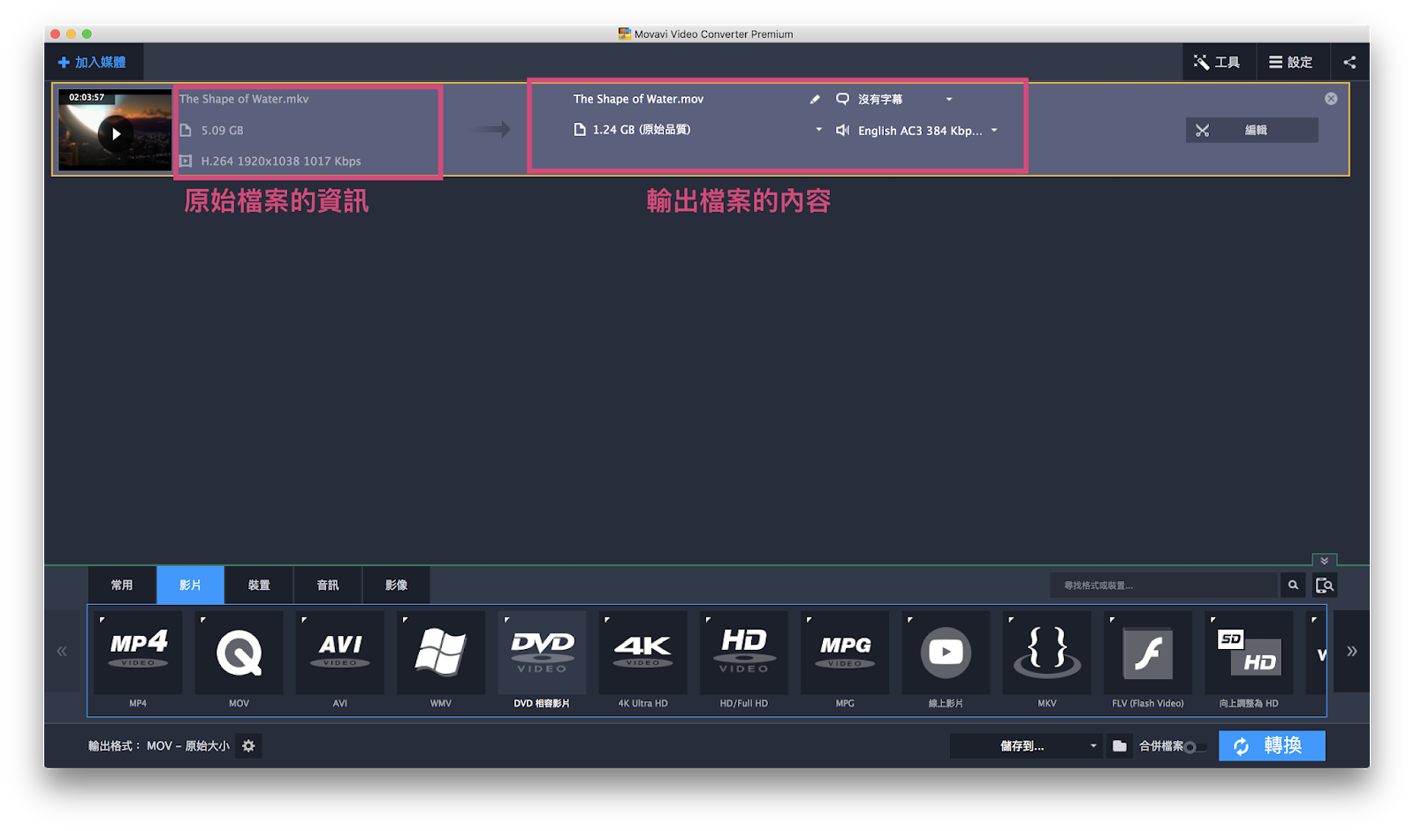Screen dimensions: 1414x831
Task: Open the output folder icon
Action: click(x=1120, y=746)
